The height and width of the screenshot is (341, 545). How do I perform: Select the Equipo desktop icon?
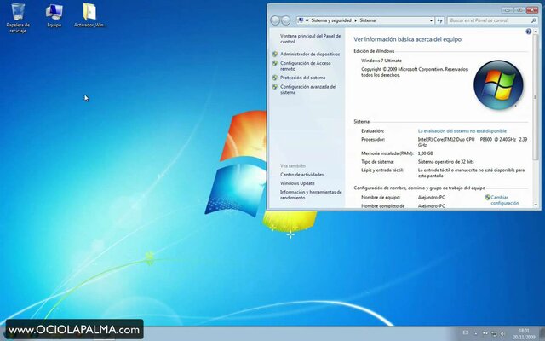(x=54, y=15)
